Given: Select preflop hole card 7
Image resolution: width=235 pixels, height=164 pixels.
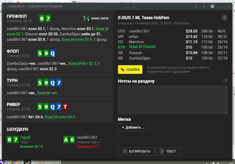Looking at the screenshot, I should pos(48,18).
